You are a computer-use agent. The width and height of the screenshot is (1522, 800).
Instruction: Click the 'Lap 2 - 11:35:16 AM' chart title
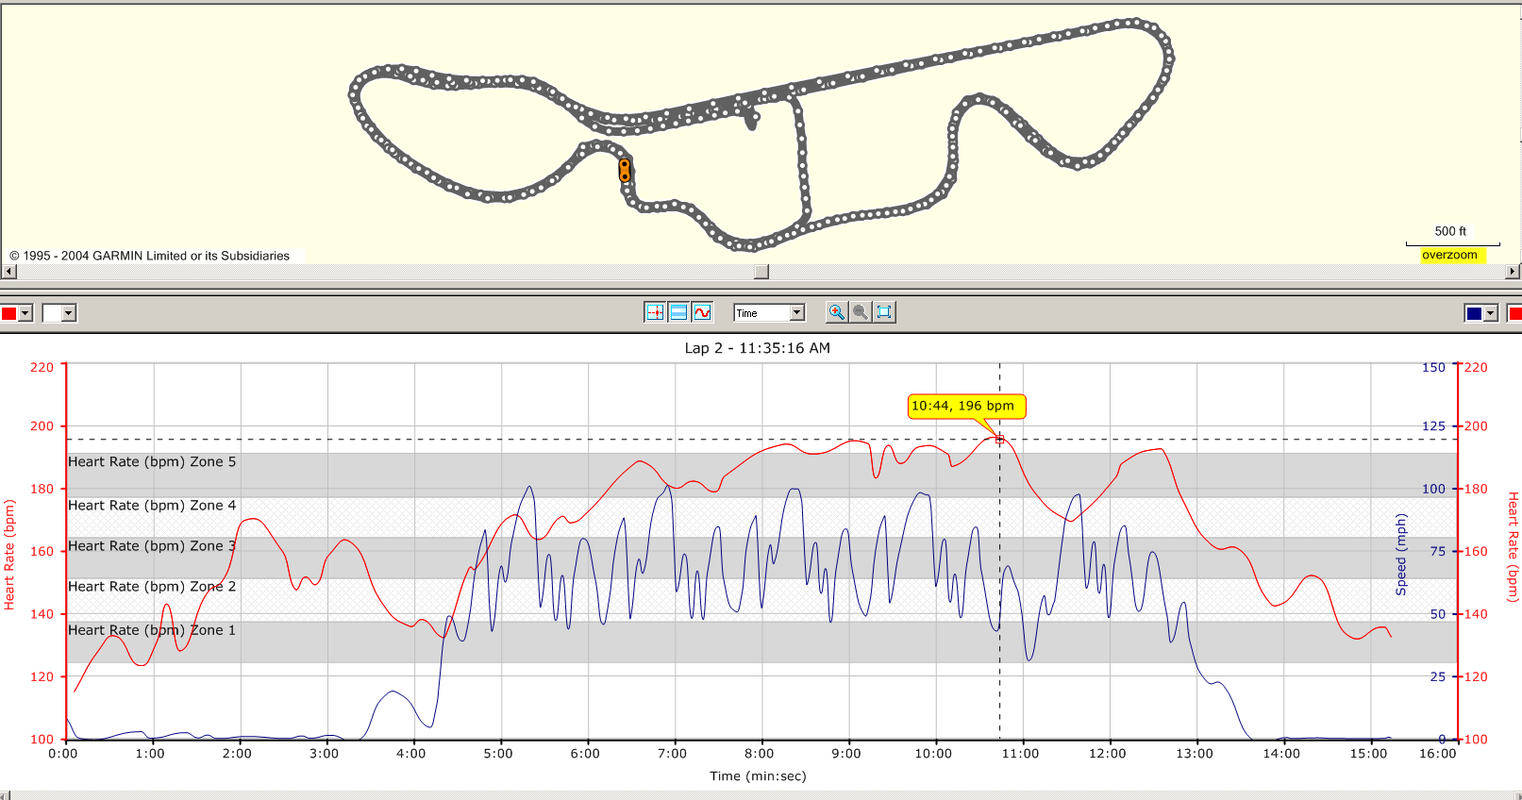click(x=758, y=348)
